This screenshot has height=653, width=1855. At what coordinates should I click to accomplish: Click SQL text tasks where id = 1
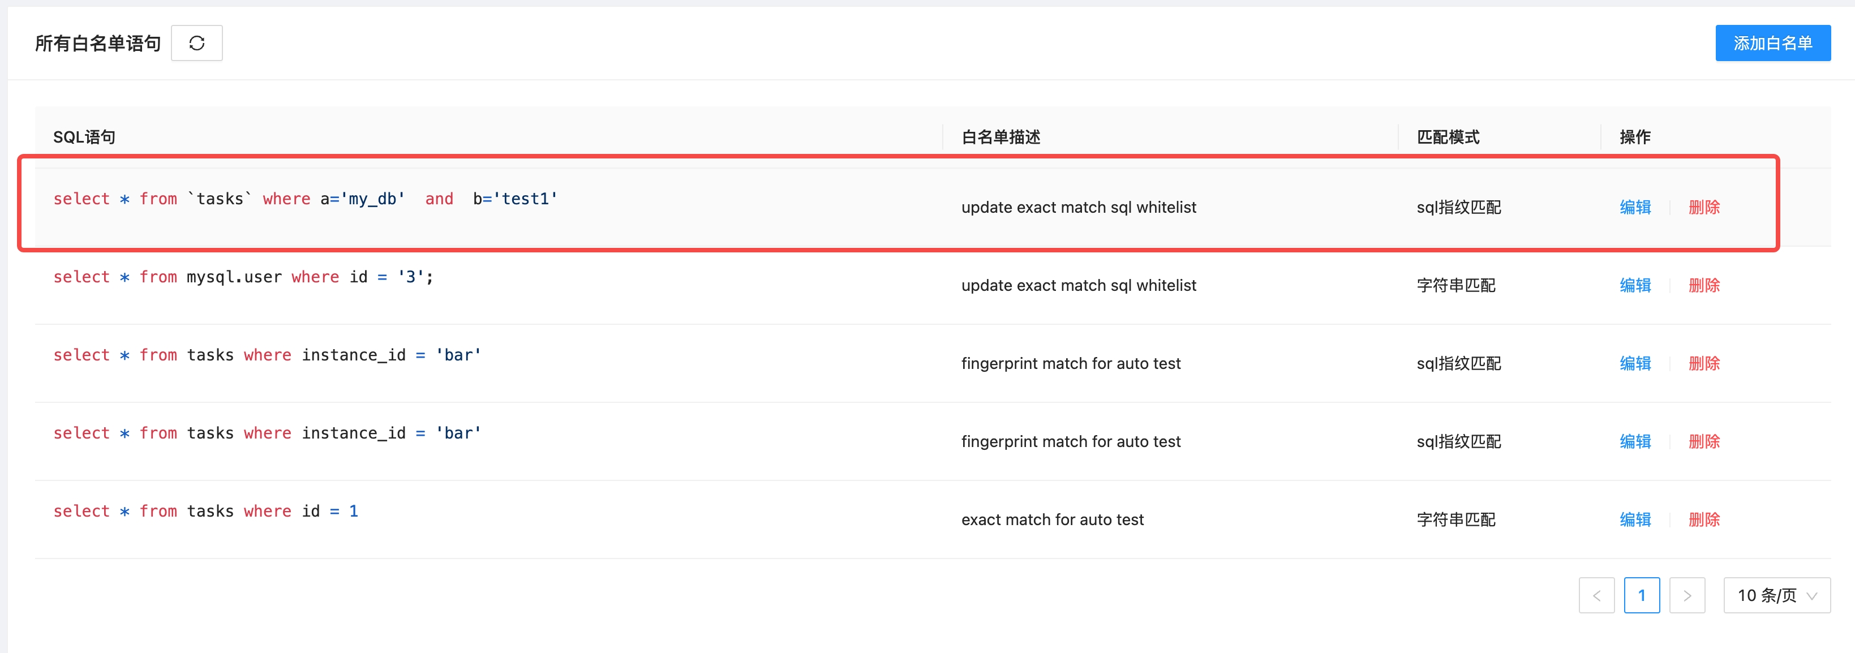click(x=206, y=511)
